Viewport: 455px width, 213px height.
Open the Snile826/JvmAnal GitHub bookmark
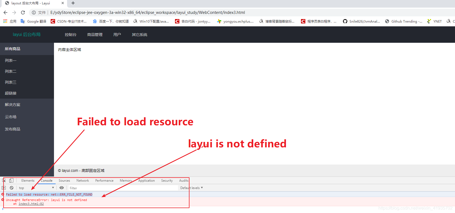(x=361, y=21)
